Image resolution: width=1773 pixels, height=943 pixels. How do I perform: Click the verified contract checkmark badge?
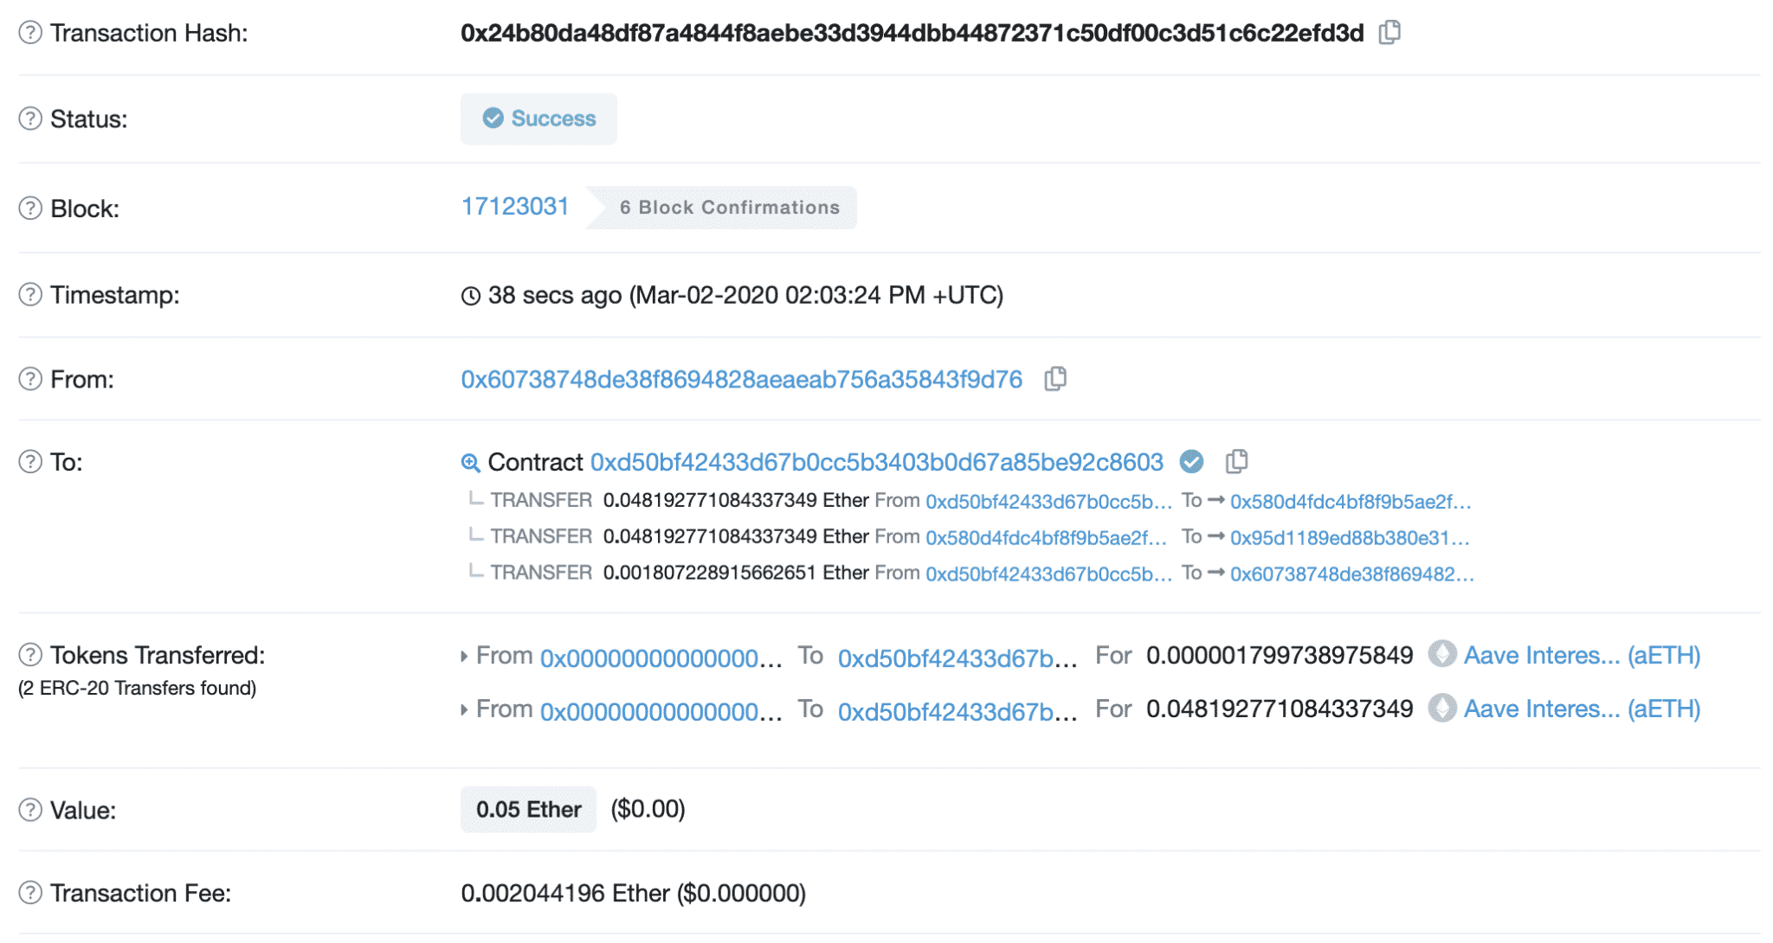tap(1191, 462)
